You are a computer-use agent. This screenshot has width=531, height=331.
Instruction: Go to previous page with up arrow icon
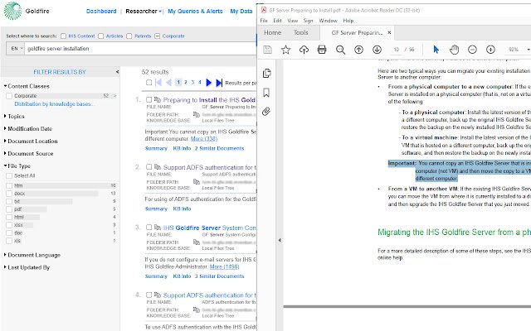(x=358, y=50)
